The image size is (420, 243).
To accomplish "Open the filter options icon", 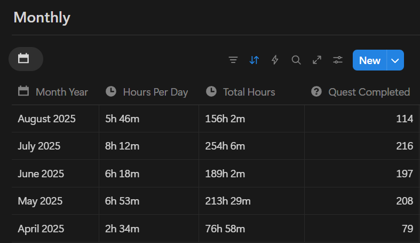I will tap(233, 60).
